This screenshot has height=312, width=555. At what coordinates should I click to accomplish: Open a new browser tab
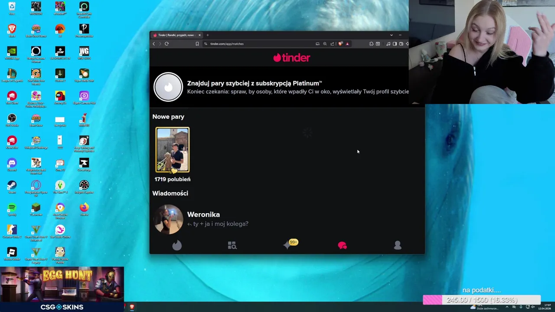[208, 35]
